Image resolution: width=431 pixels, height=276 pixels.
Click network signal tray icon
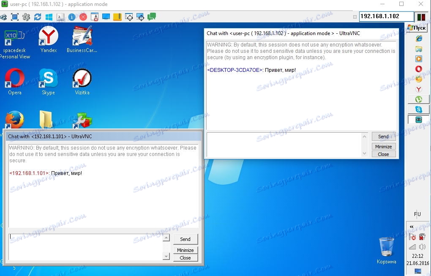coord(412,247)
